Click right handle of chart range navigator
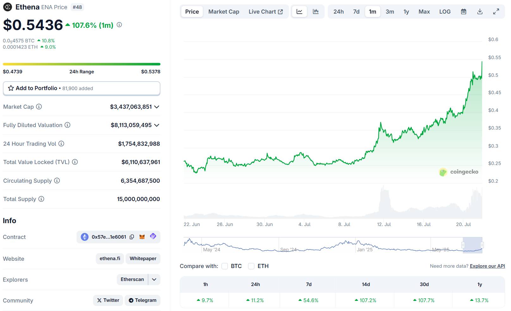The image size is (511, 311). [x=482, y=245]
